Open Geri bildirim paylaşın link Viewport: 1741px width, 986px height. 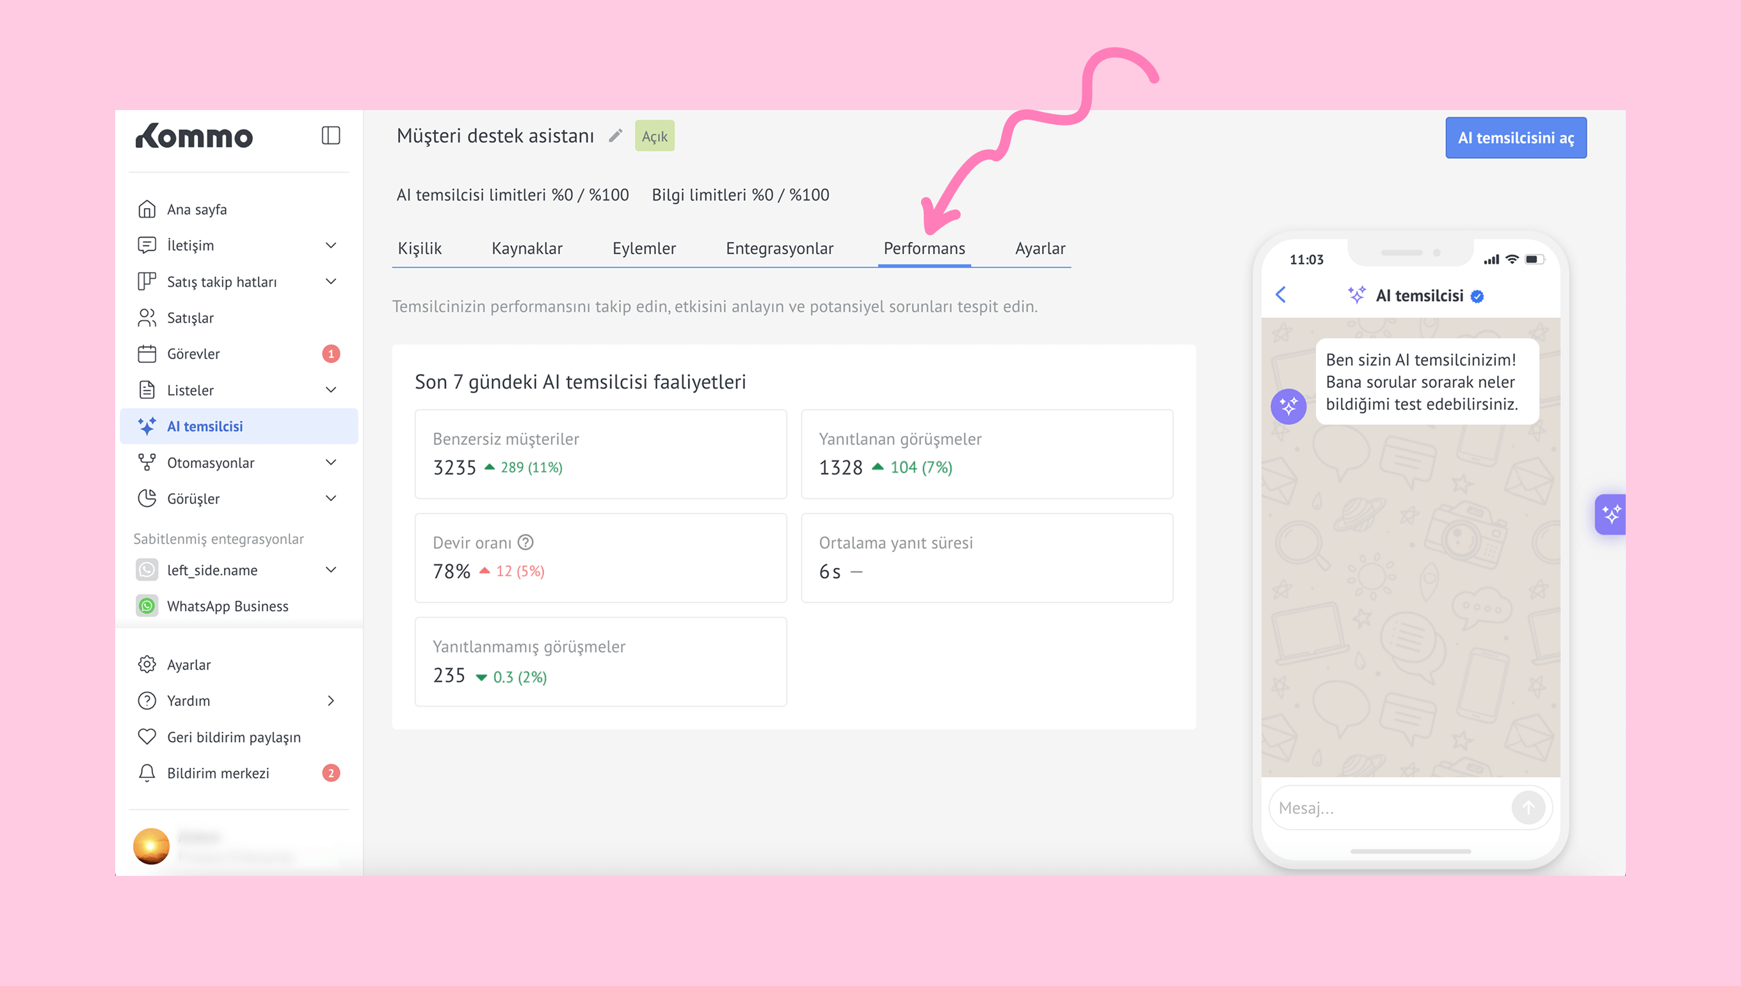(234, 737)
